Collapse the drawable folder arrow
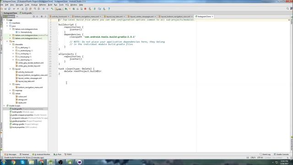 point(10,44)
